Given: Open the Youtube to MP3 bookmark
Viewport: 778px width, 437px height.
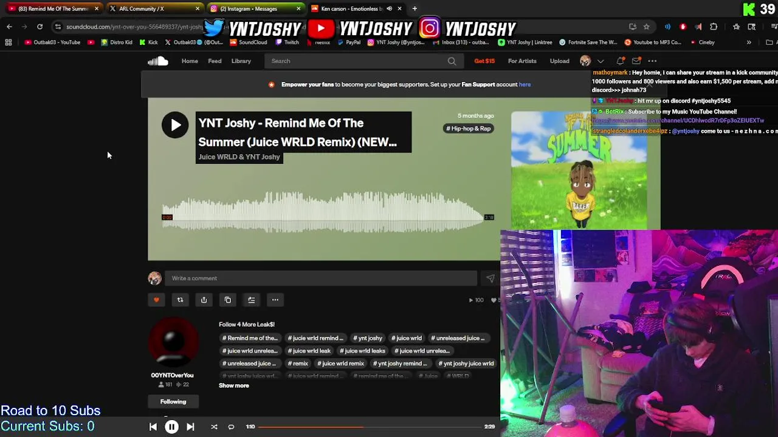Looking at the screenshot, I should [x=653, y=42].
